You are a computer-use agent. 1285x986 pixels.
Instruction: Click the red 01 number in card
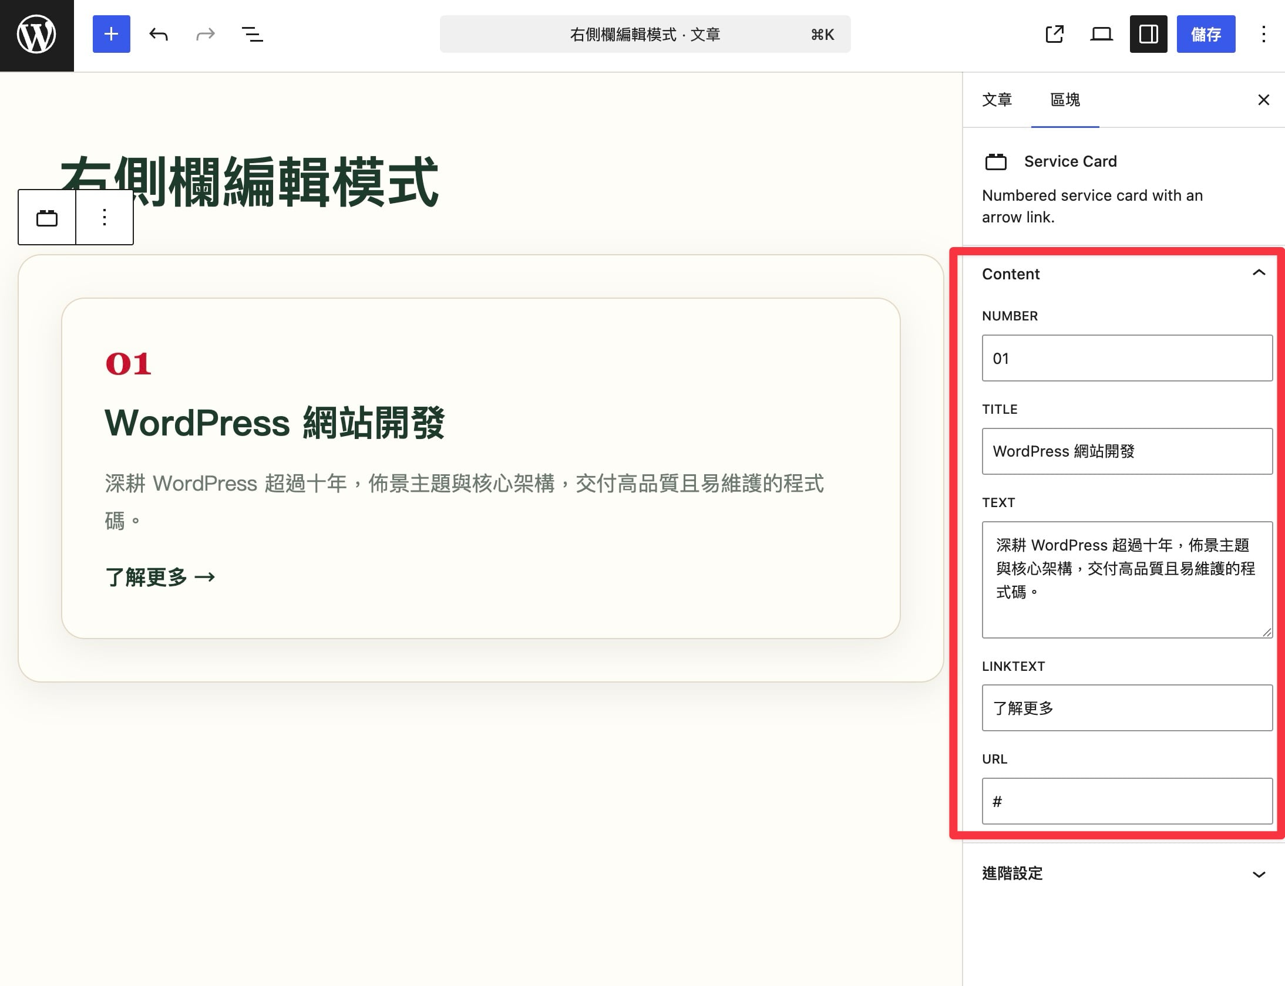point(128,364)
